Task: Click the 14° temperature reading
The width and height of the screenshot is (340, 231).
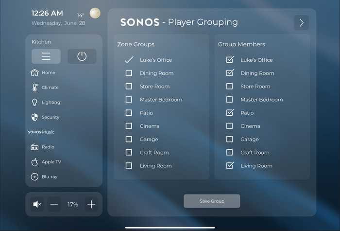Action: (x=81, y=15)
